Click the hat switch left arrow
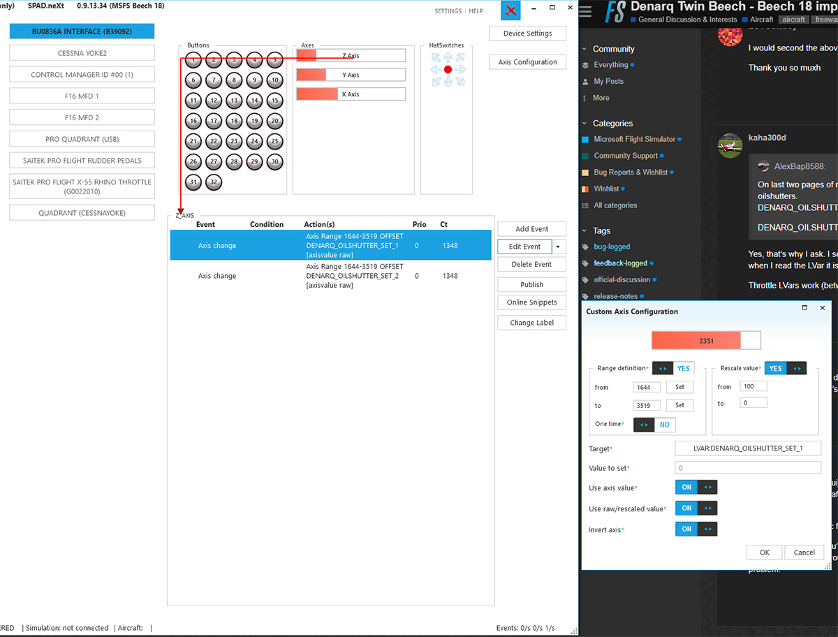 (435, 70)
